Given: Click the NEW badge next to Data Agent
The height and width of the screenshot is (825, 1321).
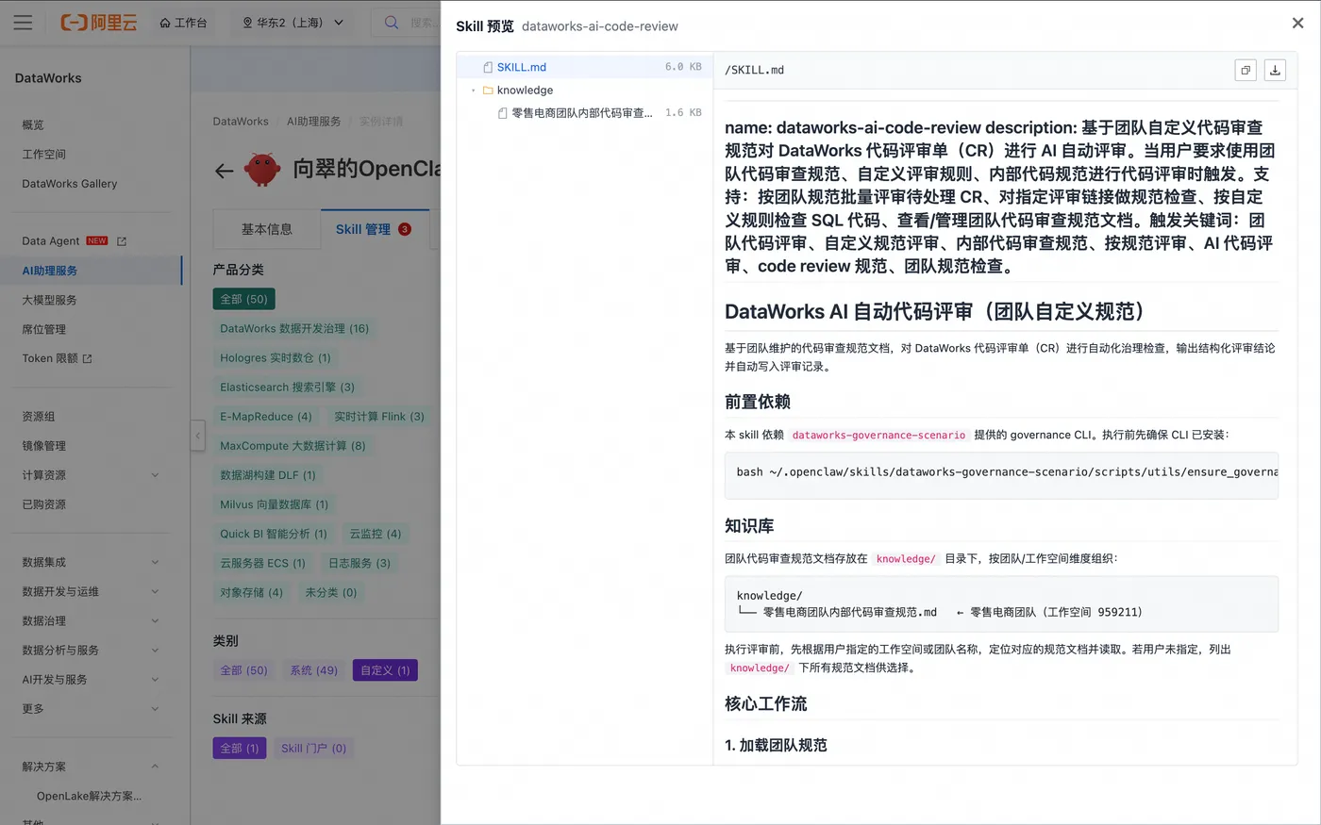Looking at the screenshot, I should point(97,240).
